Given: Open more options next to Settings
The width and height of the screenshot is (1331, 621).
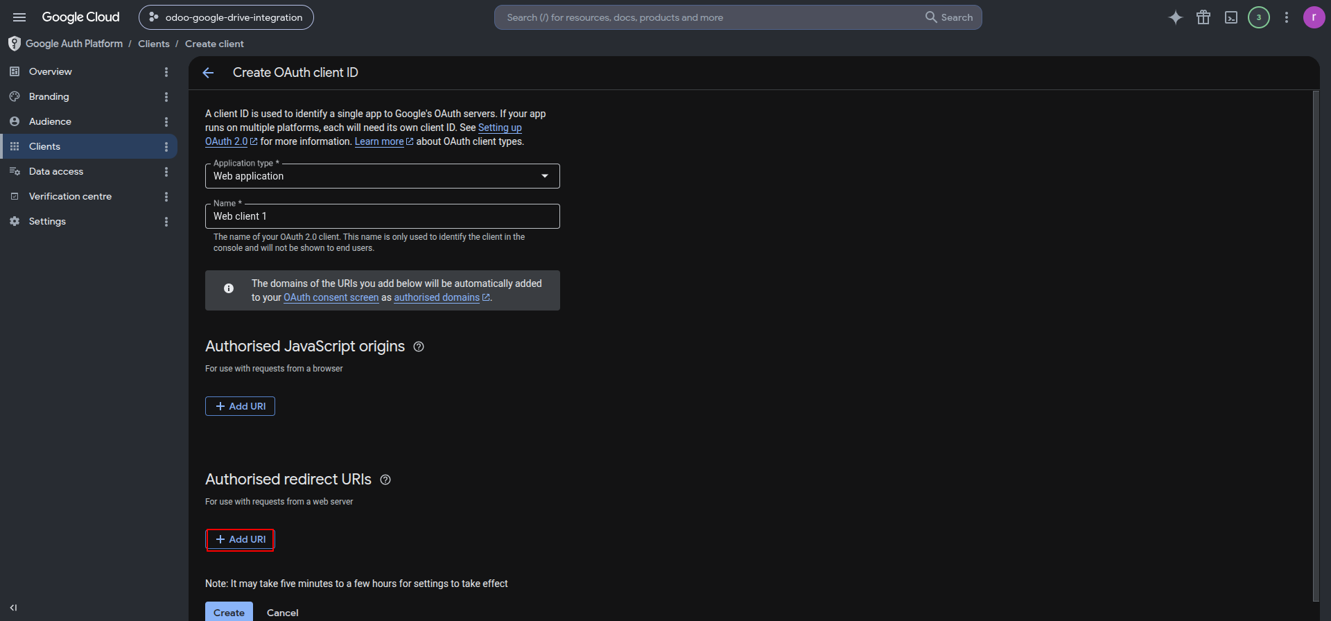Looking at the screenshot, I should pos(166,222).
